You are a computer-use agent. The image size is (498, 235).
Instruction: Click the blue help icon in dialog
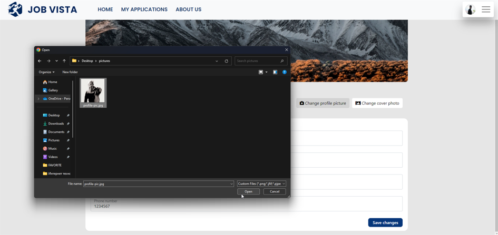tap(285, 72)
